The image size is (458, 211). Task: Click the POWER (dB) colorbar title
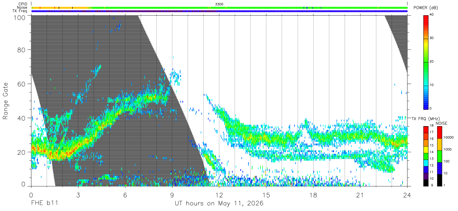(x=426, y=8)
